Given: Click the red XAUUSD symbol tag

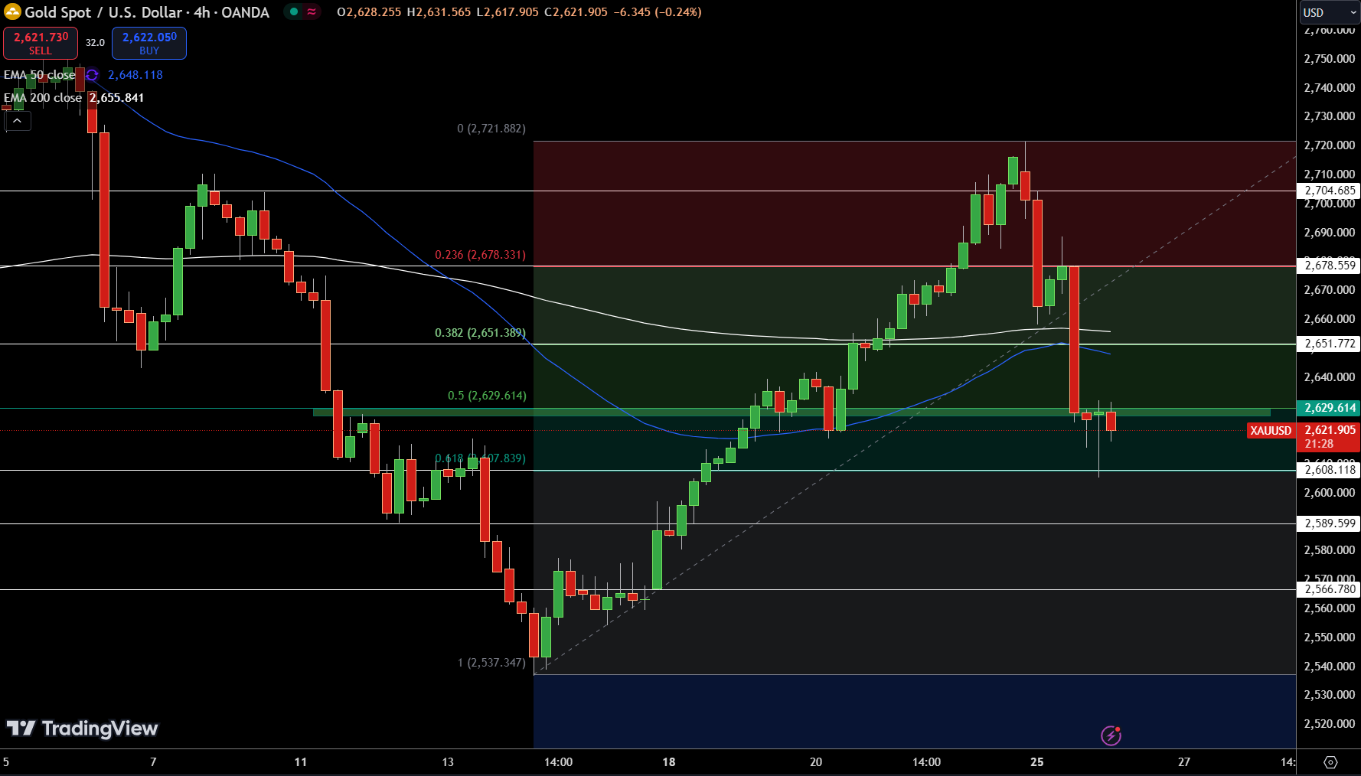Looking at the screenshot, I should [x=1271, y=431].
